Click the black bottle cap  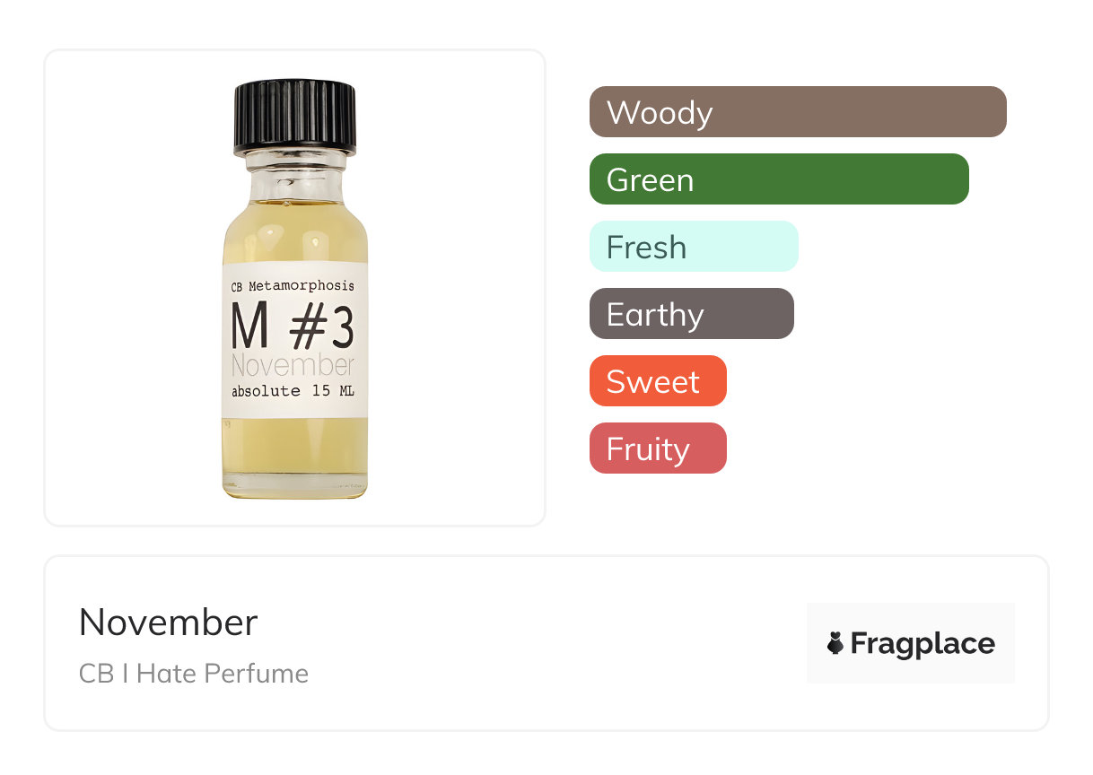point(294,115)
